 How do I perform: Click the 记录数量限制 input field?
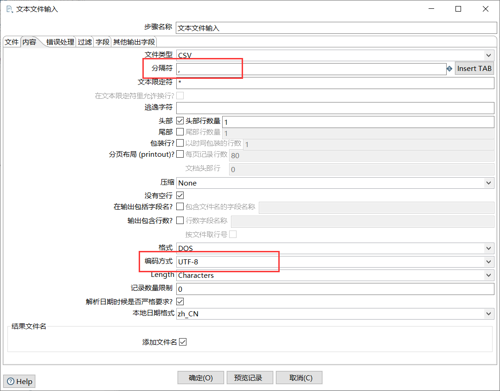335,289
